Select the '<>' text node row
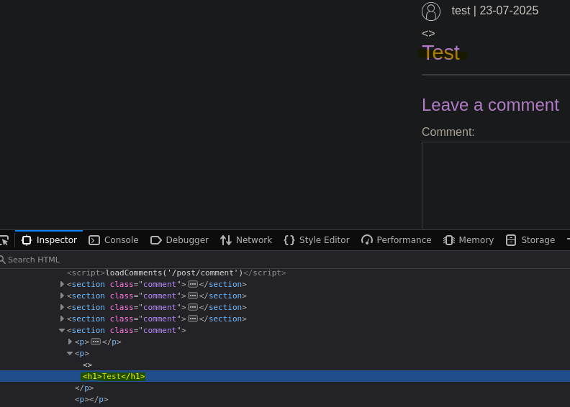This screenshot has height=407, width=570. [87, 365]
